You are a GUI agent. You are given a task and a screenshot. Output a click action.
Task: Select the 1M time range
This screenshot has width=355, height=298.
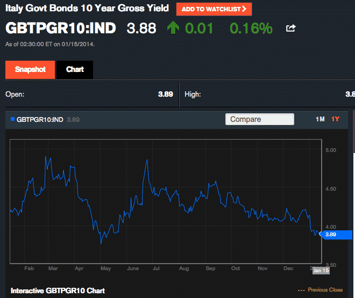pos(319,119)
